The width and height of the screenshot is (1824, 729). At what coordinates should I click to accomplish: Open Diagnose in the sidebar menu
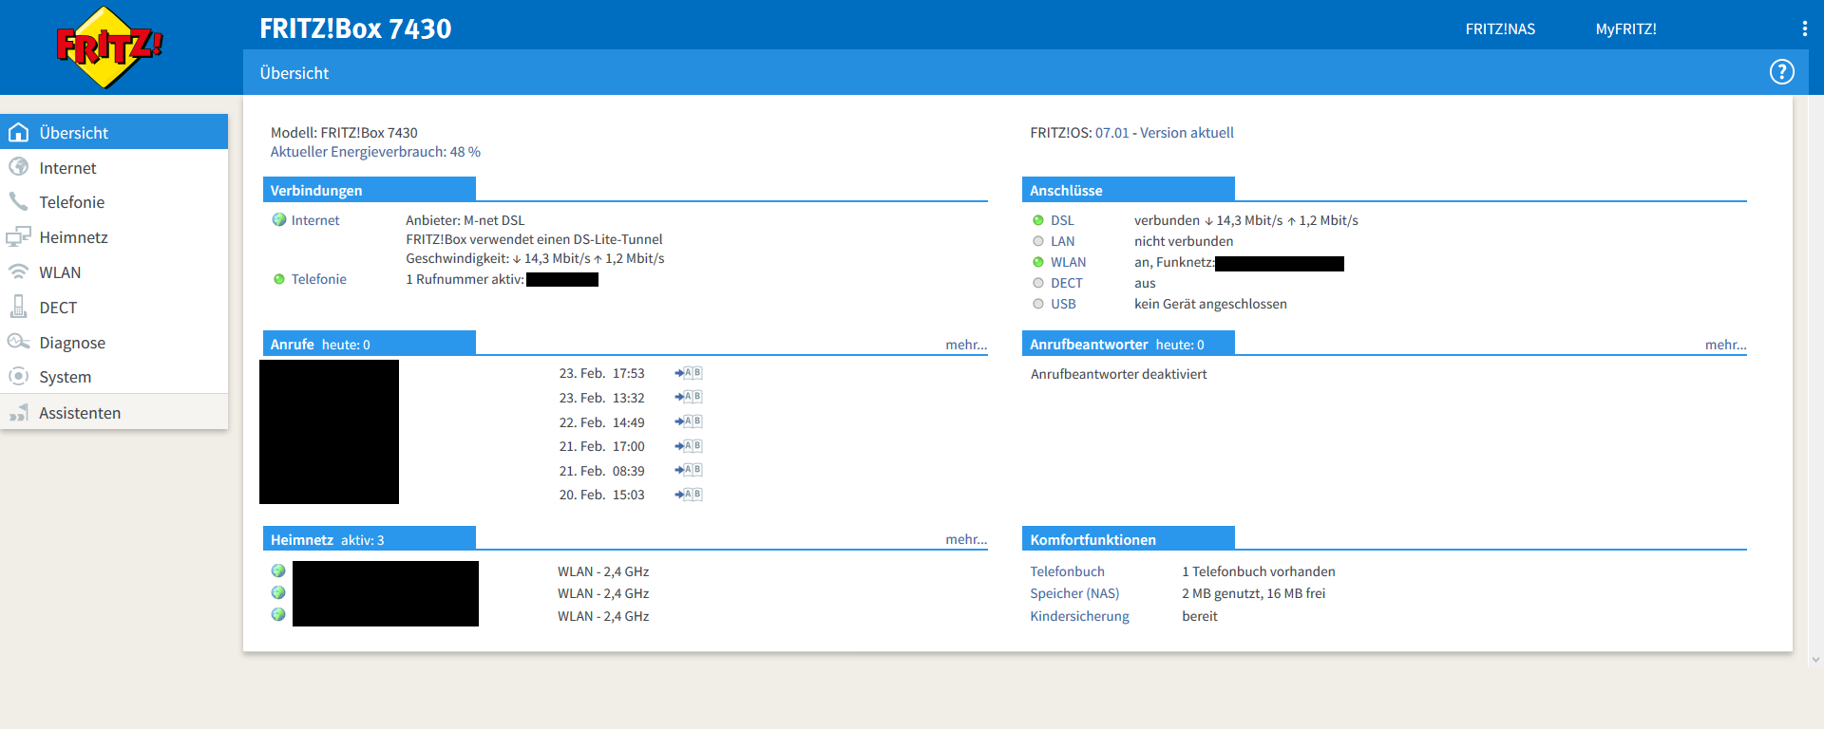[114, 343]
